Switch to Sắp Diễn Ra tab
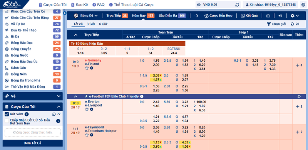This screenshot has width=308, height=150. click(172, 15)
